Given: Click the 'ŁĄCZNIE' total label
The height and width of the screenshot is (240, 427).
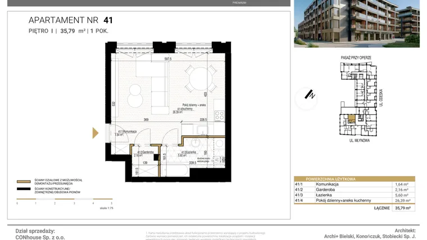Looking at the screenshot, I should tap(382, 208).
